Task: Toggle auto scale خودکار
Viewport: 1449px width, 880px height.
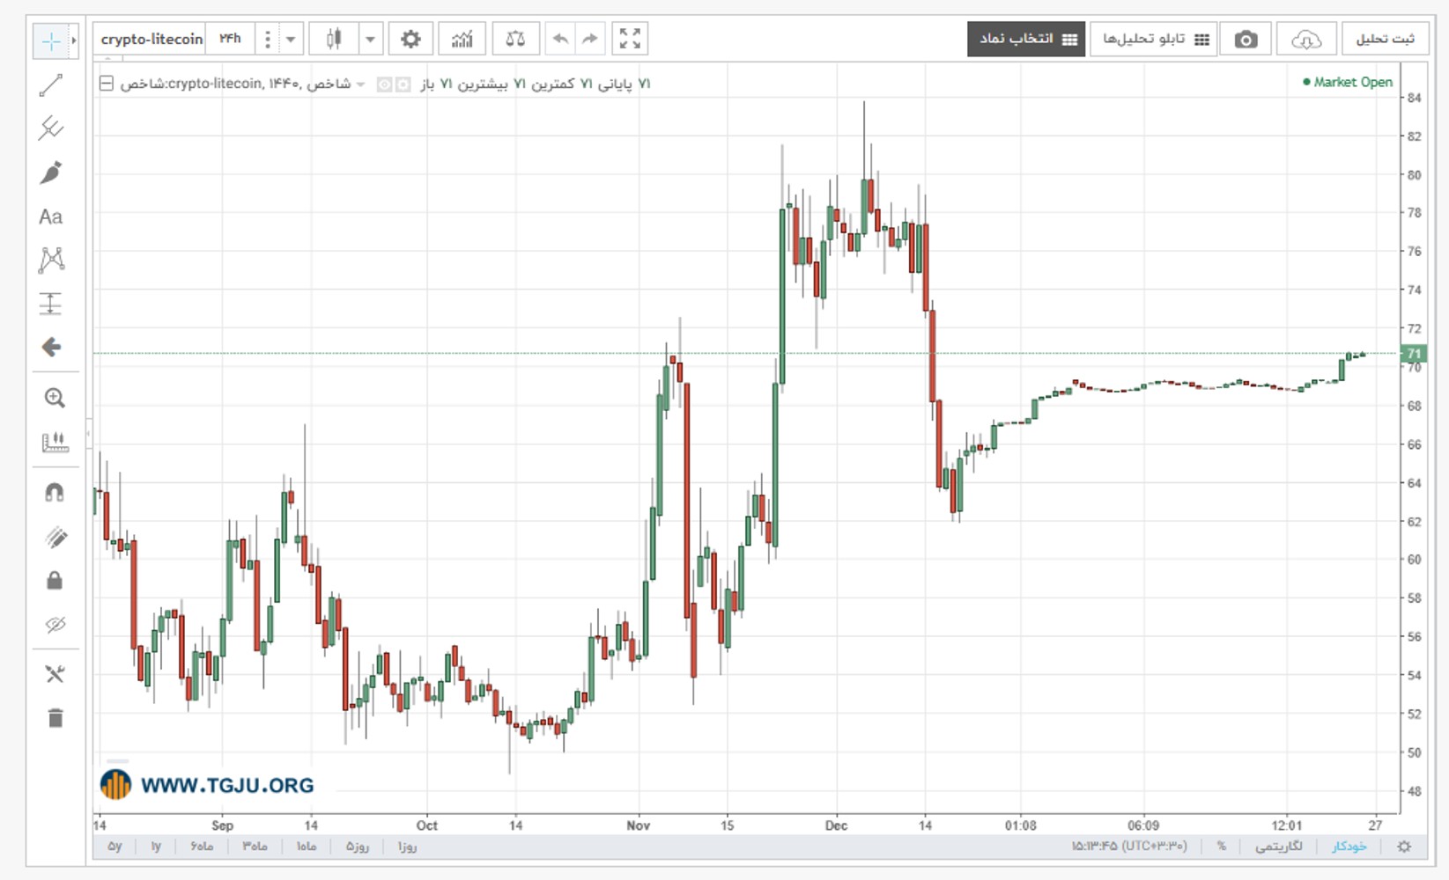Action: pos(1349,847)
